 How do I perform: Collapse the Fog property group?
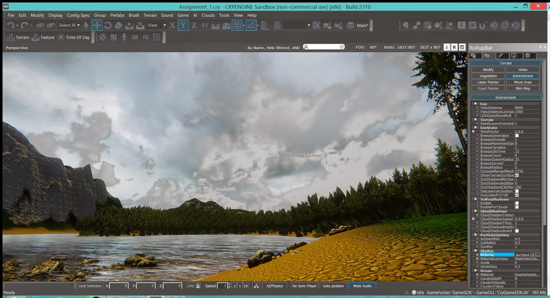pos(475,103)
